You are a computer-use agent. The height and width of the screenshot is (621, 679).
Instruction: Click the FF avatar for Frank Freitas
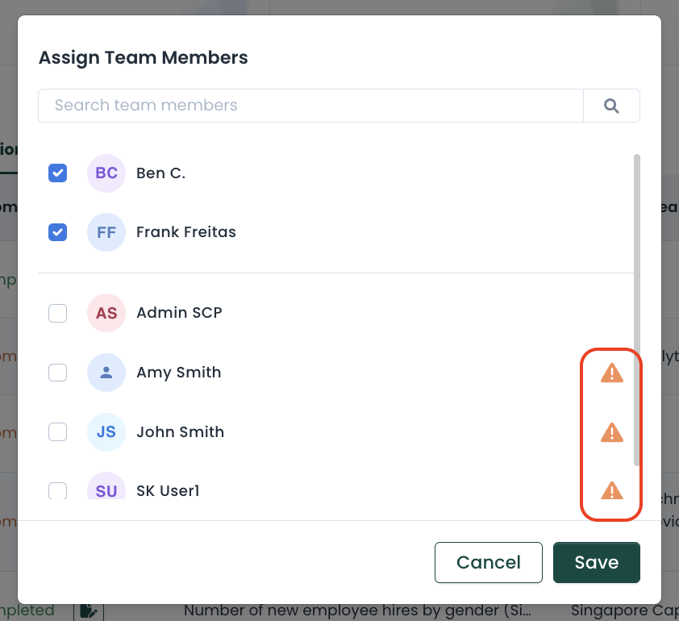pos(106,232)
